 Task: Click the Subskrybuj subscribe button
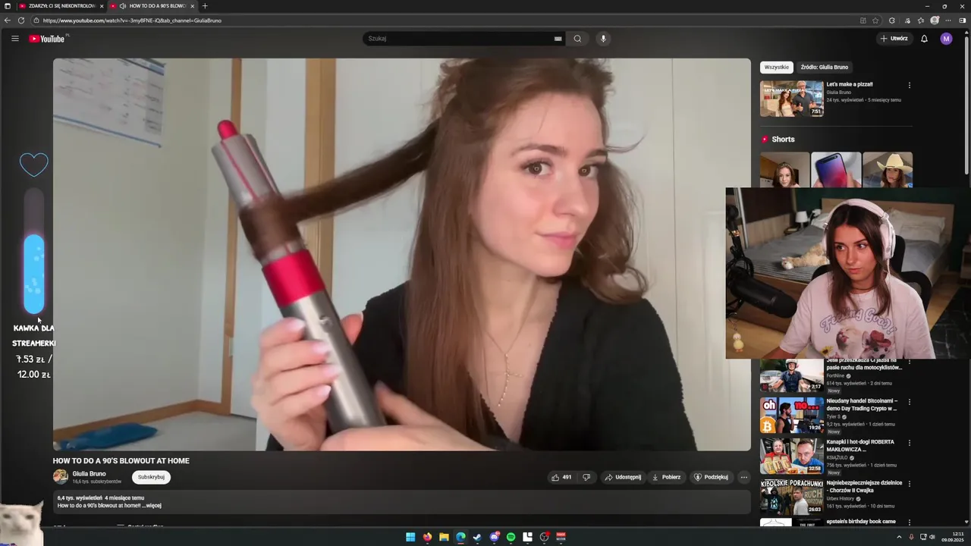point(151,477)
